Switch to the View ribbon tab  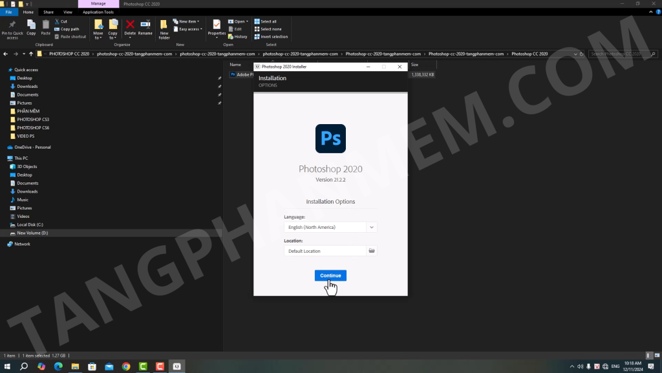68,12
